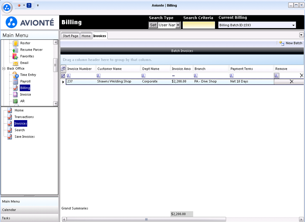Click the Favorites star icon
The width and height of the screenshot is (305, 222).
pyautogui.click(x=15, y=56)
